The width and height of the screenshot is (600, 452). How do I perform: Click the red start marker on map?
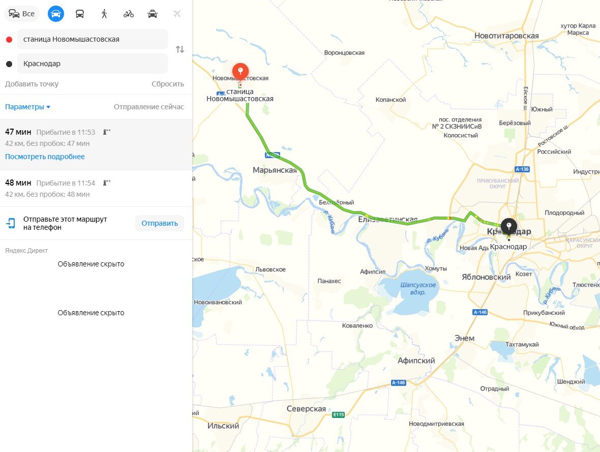click(x=241, y=71)
